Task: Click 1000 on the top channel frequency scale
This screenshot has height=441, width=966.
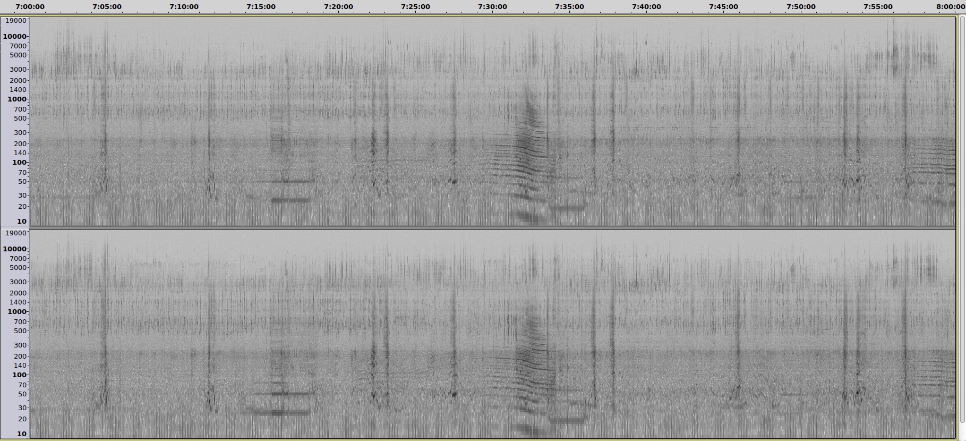Action: pos(17,99)
